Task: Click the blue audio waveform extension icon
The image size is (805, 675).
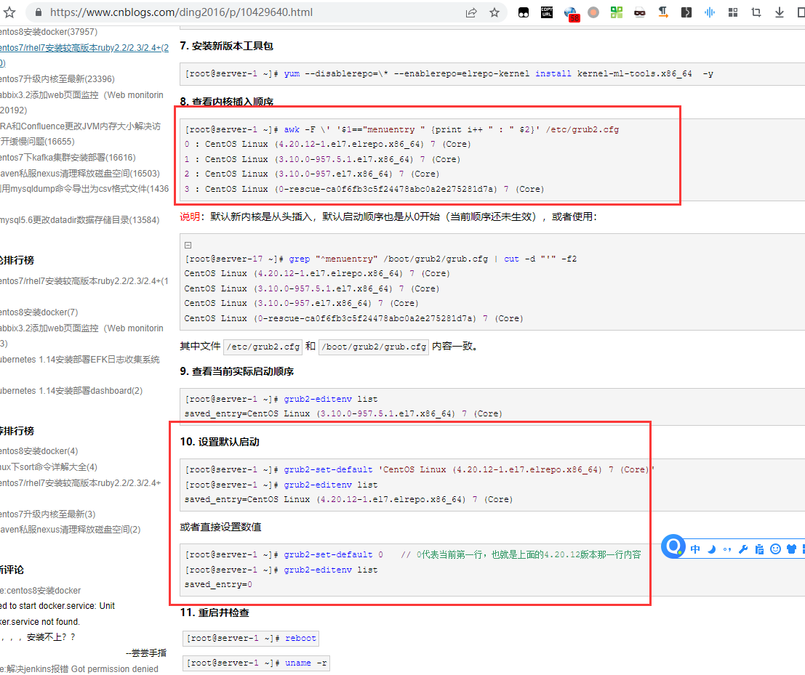Action: tap(710, 12)
